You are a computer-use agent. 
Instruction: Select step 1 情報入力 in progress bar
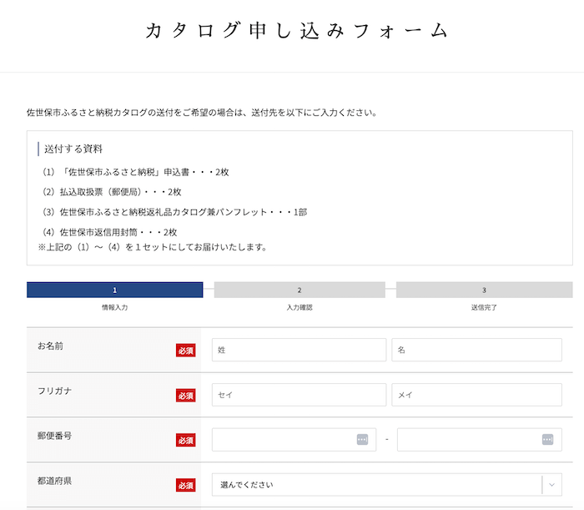(115, 290)
